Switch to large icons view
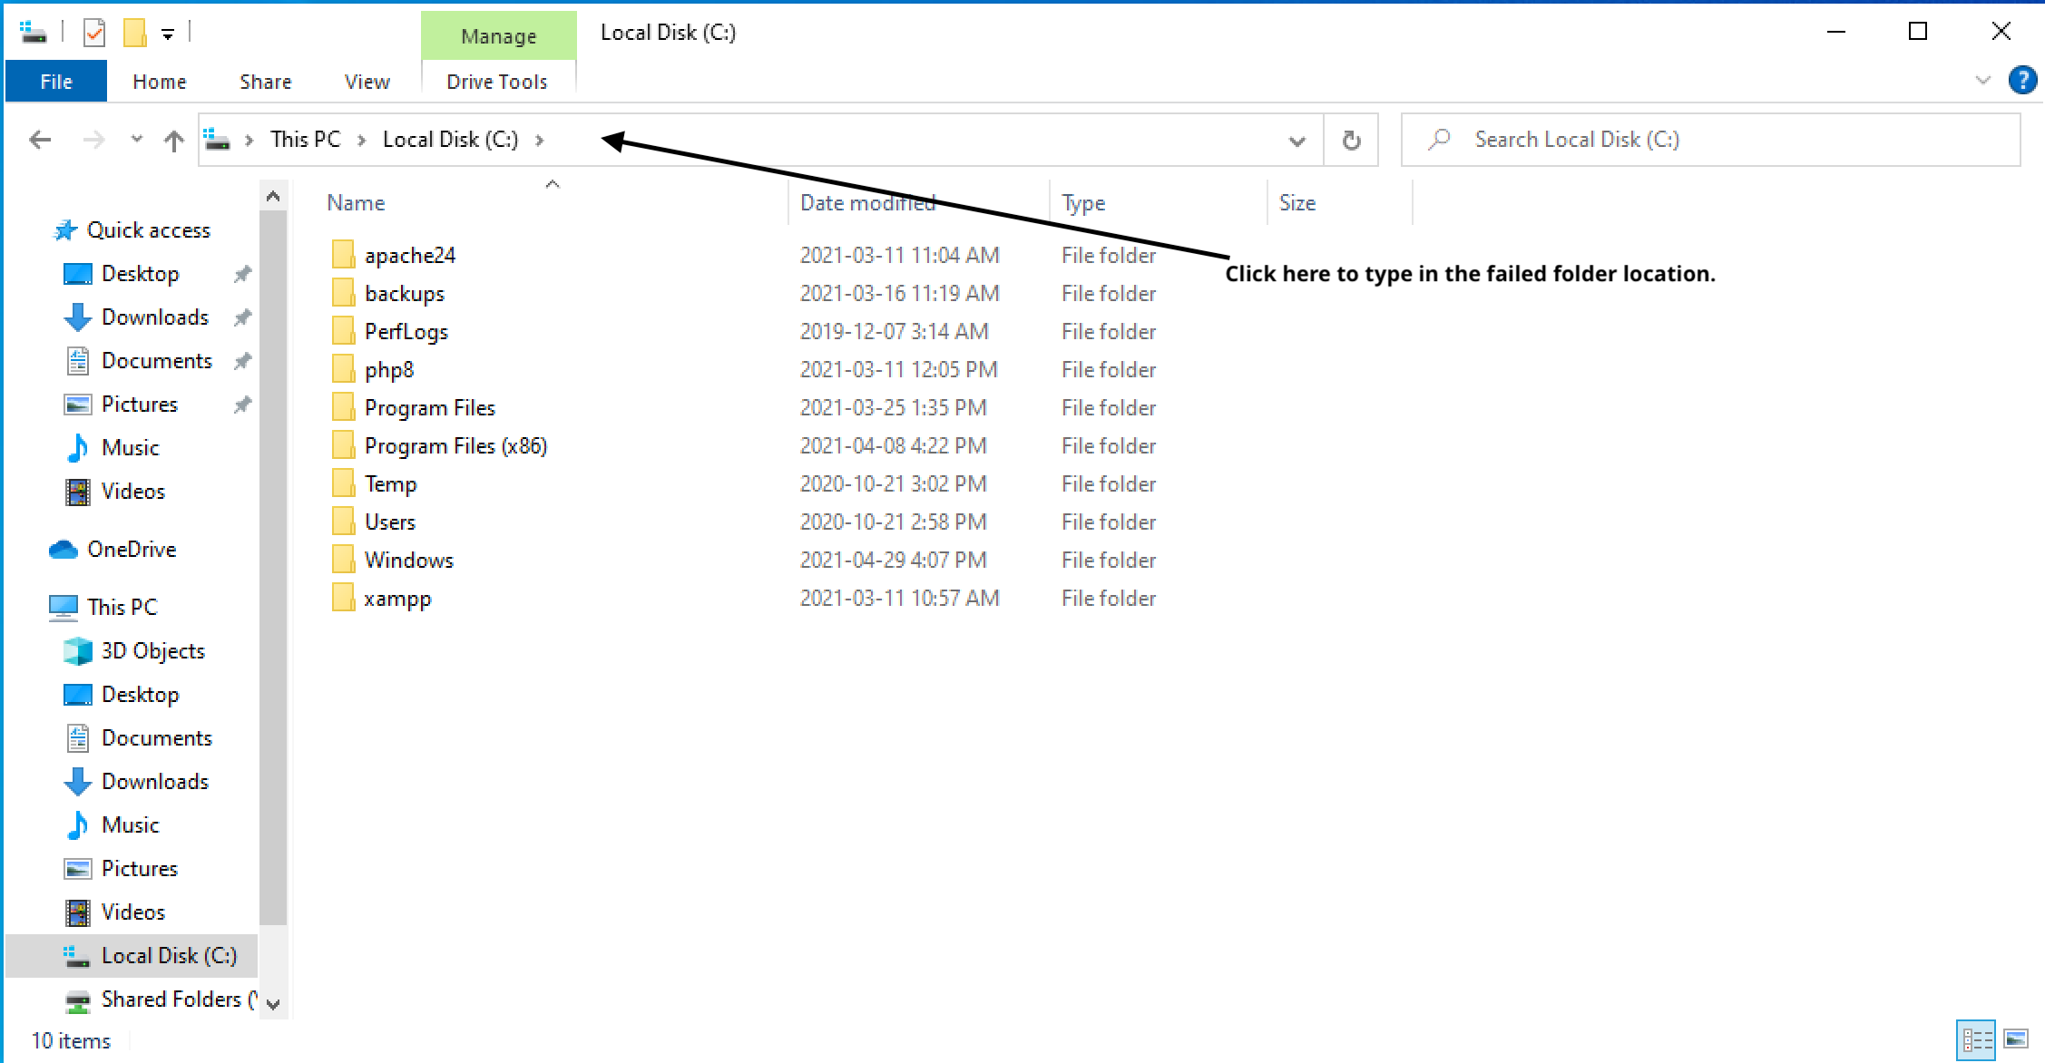The height and width of the screenshot is (1063, 2045). click(2015, 1039)
